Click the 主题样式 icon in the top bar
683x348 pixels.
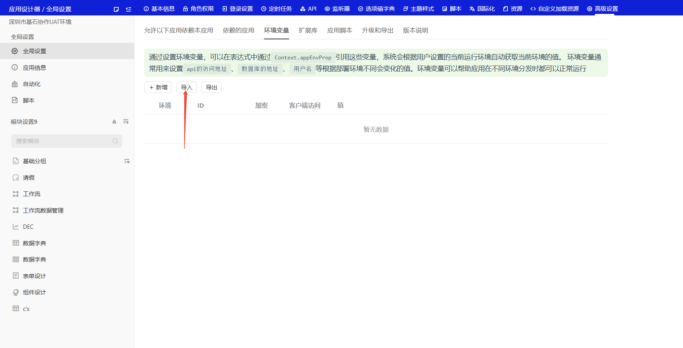tap(405, 9)
